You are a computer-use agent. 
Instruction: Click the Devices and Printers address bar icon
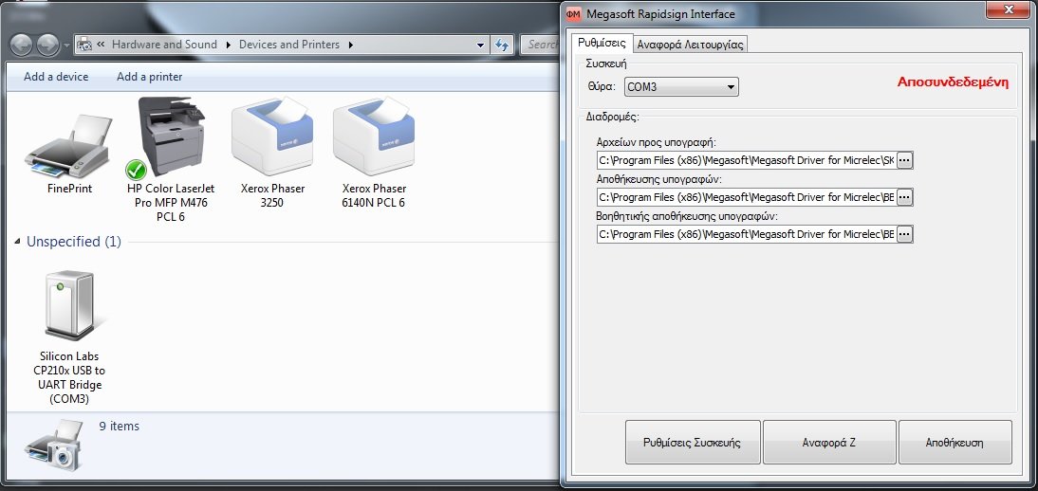[84, 45]
